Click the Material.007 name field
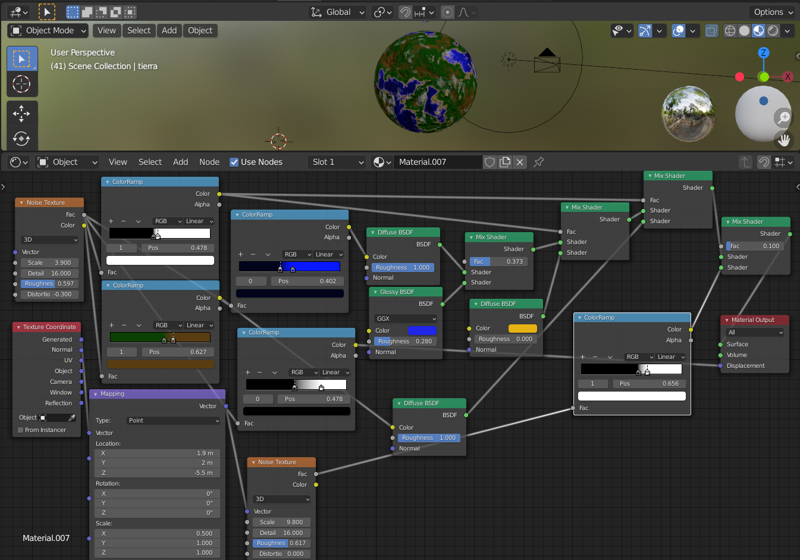Viewport: 800px width, 560px height. point(438,162)
